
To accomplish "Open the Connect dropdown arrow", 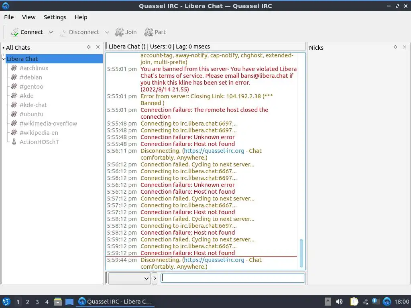I will [51, 32].
